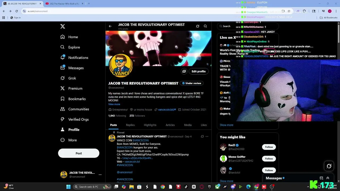
Task: Switch to The Hacker Who Built YouTube tab
Action: (65, 4)
